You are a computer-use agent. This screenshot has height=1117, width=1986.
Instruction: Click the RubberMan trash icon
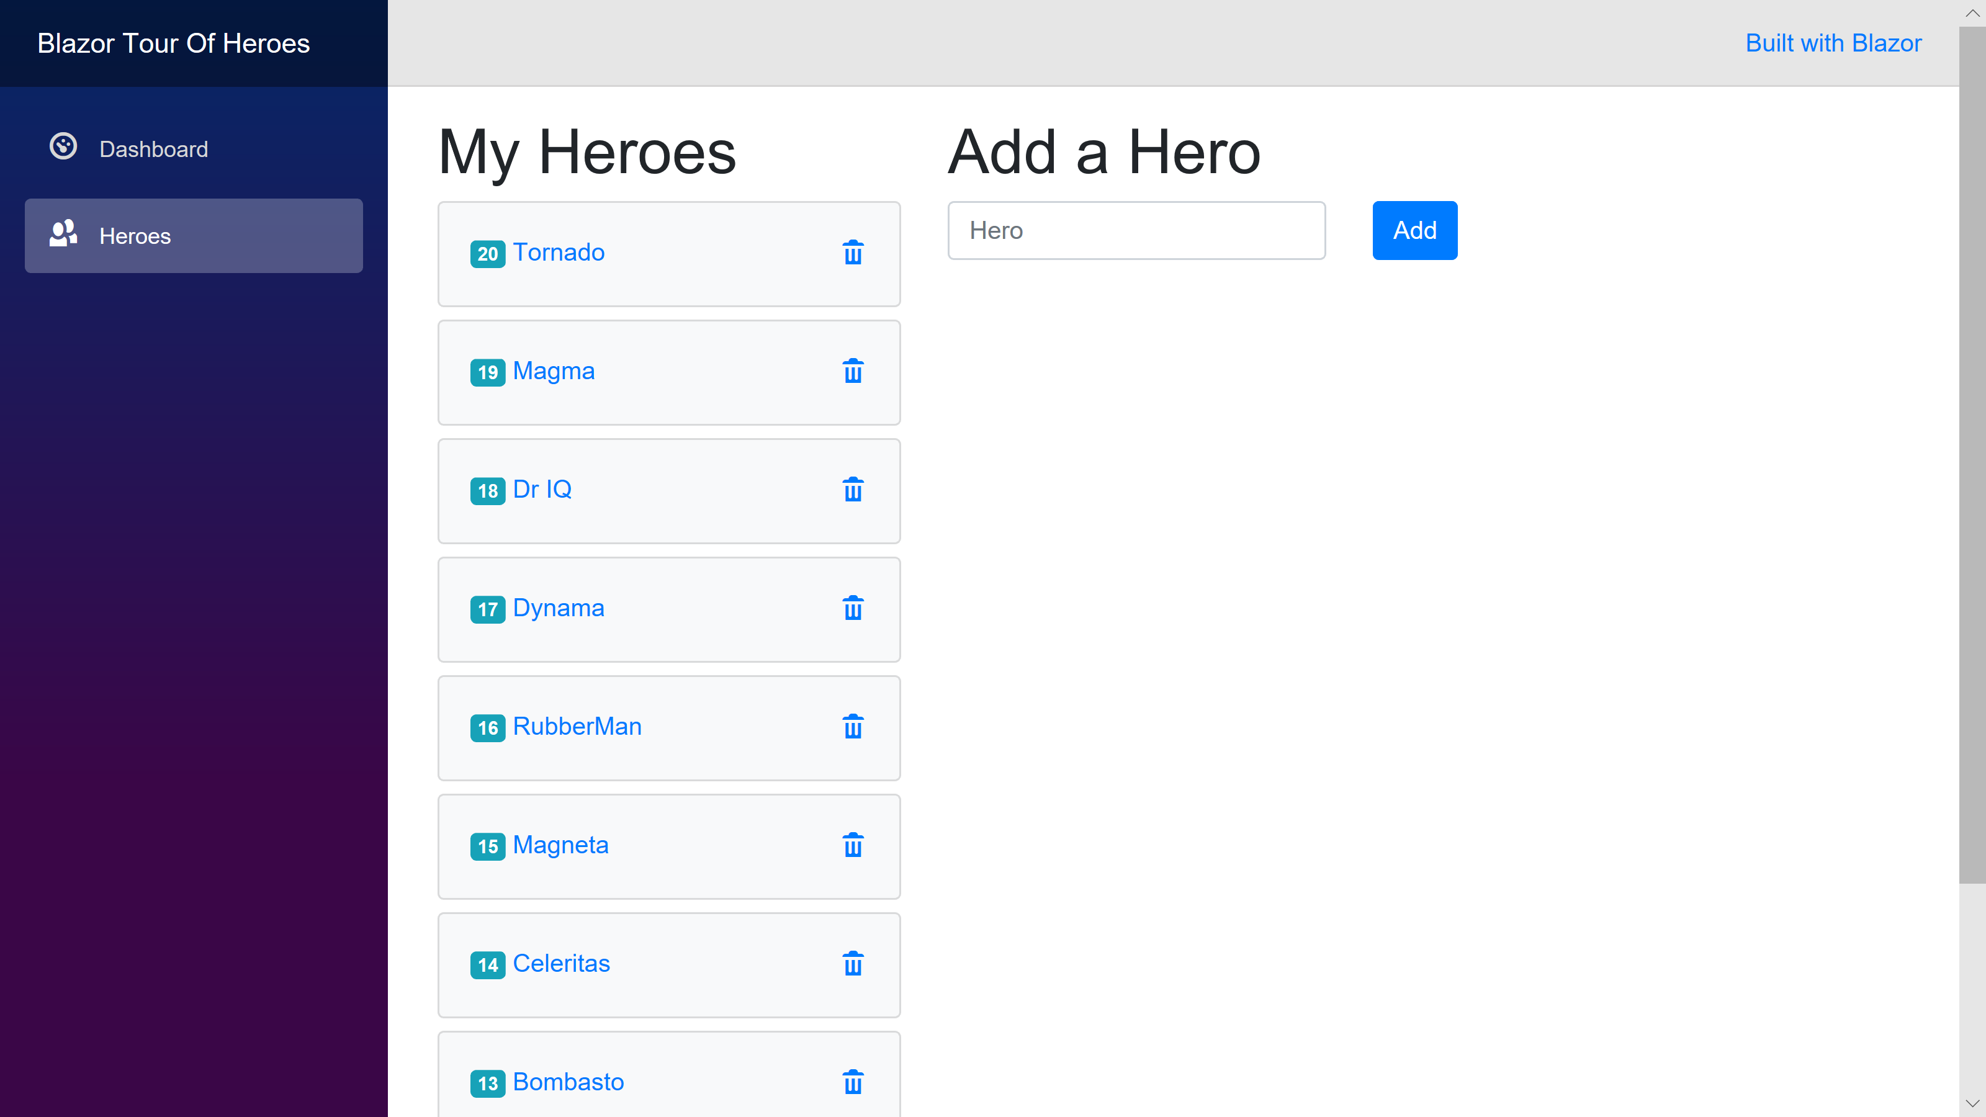(x=853, y=727)
